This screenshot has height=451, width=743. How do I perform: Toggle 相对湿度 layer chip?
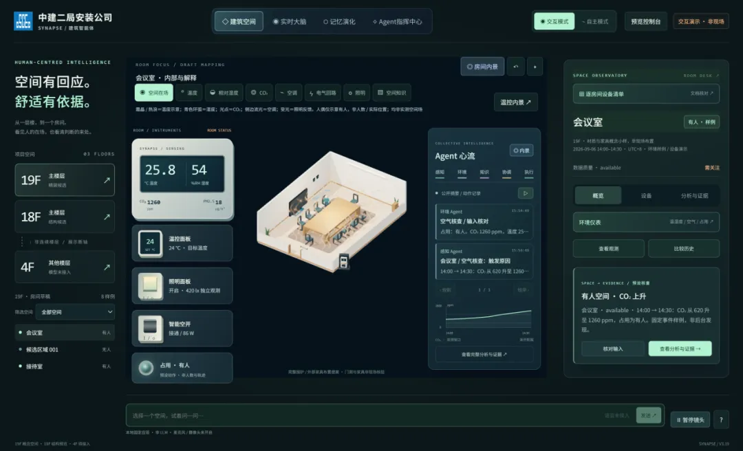point(224,93)
